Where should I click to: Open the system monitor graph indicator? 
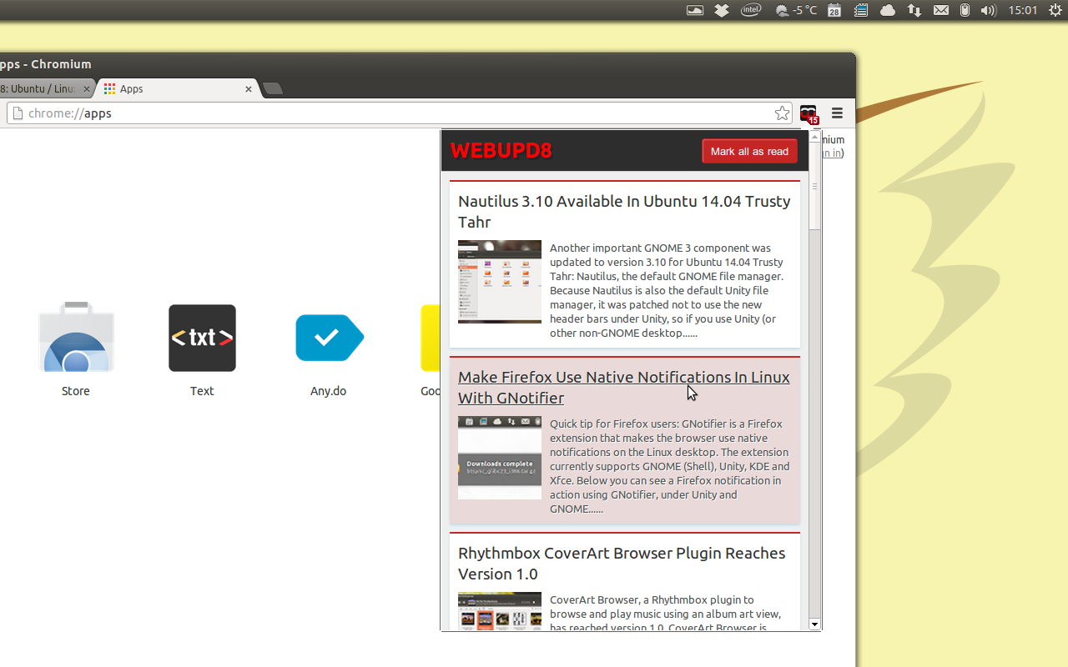[x=694, y=10]
